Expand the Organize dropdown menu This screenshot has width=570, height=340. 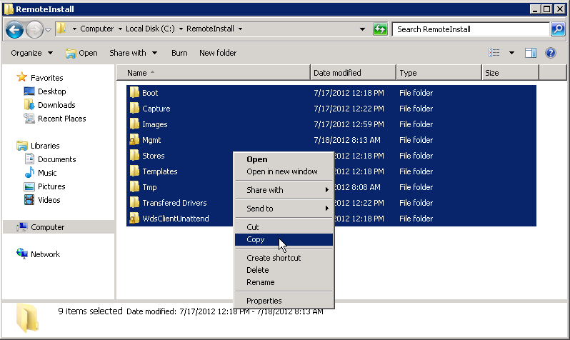(32, 53)
